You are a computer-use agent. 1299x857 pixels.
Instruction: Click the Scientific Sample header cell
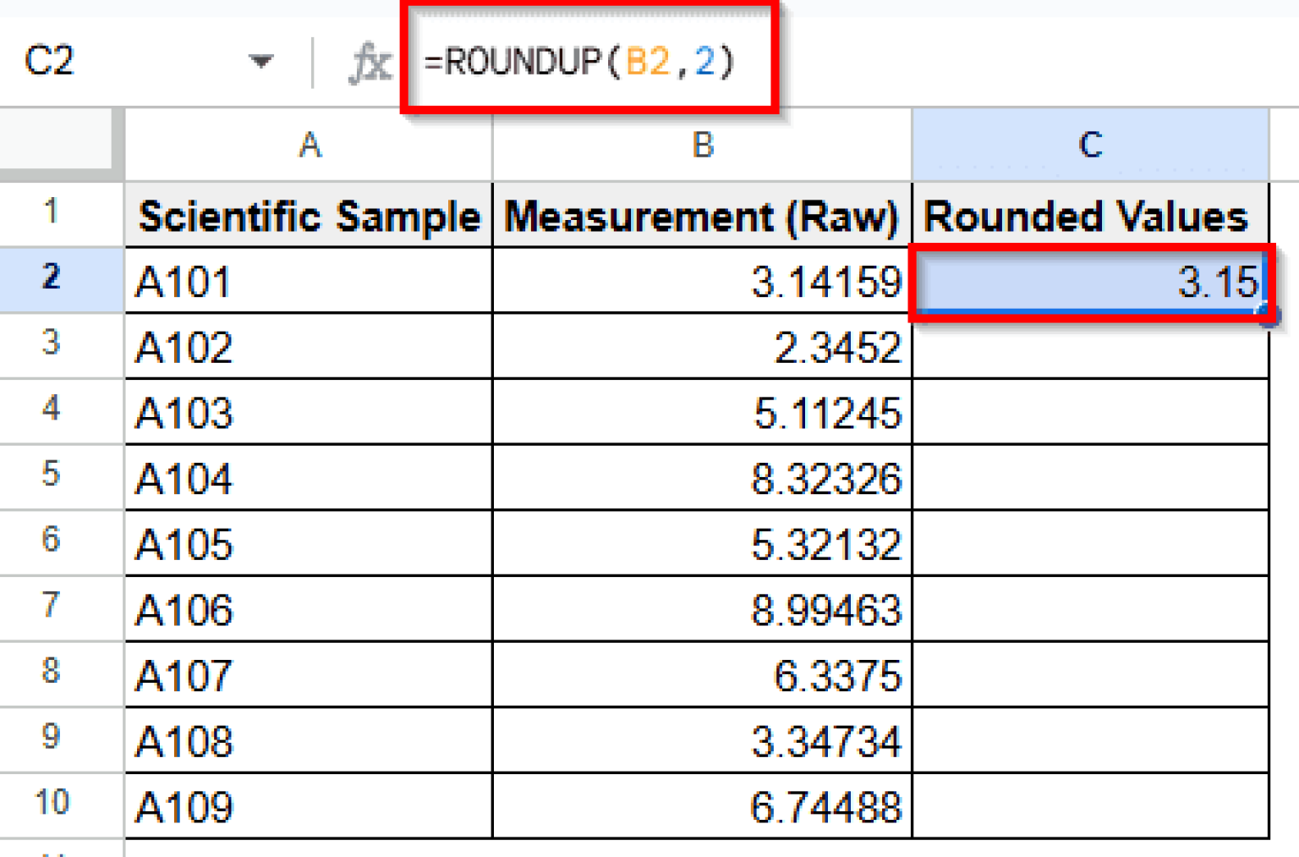[310, 217]
